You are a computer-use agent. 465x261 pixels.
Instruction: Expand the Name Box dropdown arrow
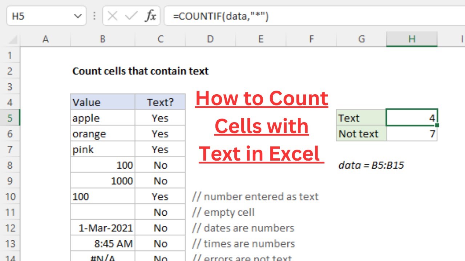click(77, 16)
